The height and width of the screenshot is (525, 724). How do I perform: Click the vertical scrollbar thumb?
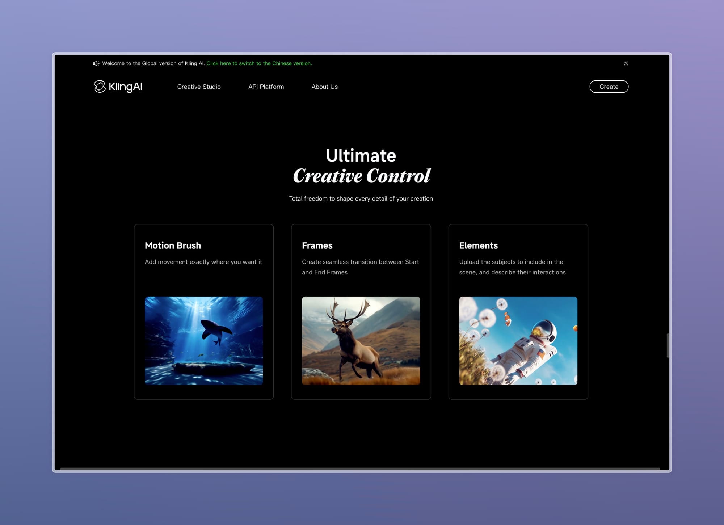[x=668, y=345]
